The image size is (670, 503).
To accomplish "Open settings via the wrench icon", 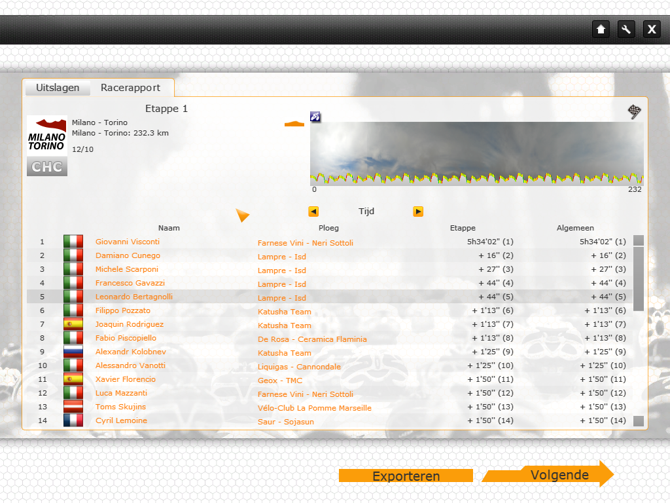I will [626, 29].
